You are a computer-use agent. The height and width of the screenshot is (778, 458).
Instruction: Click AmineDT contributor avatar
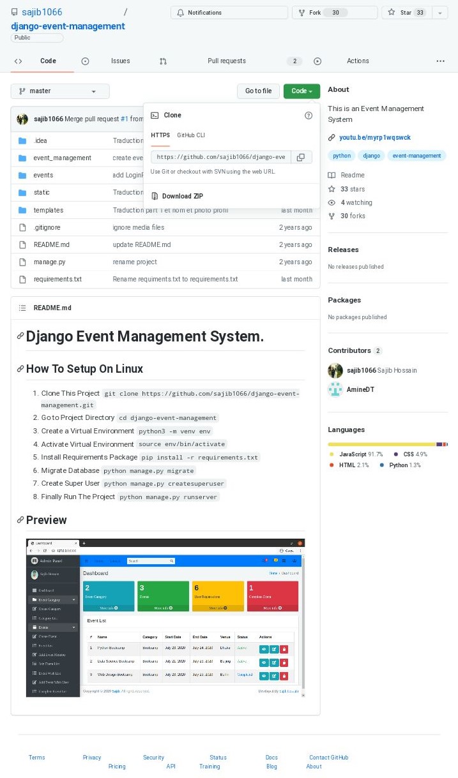tap(335, 389)
